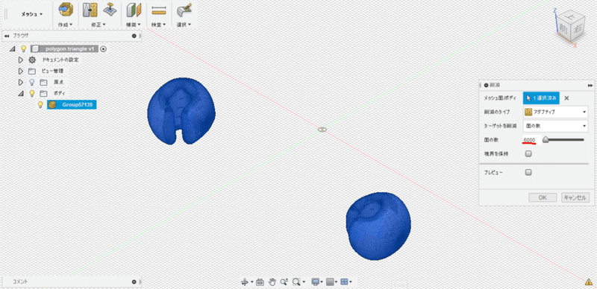Select the mesh Plane Cut tool icon
This screenshot has width=597, height=289.
tap(110, 10)
